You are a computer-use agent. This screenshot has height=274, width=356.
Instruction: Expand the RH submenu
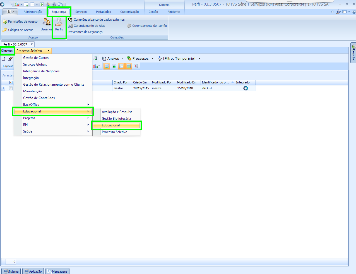tap(53, 125)
